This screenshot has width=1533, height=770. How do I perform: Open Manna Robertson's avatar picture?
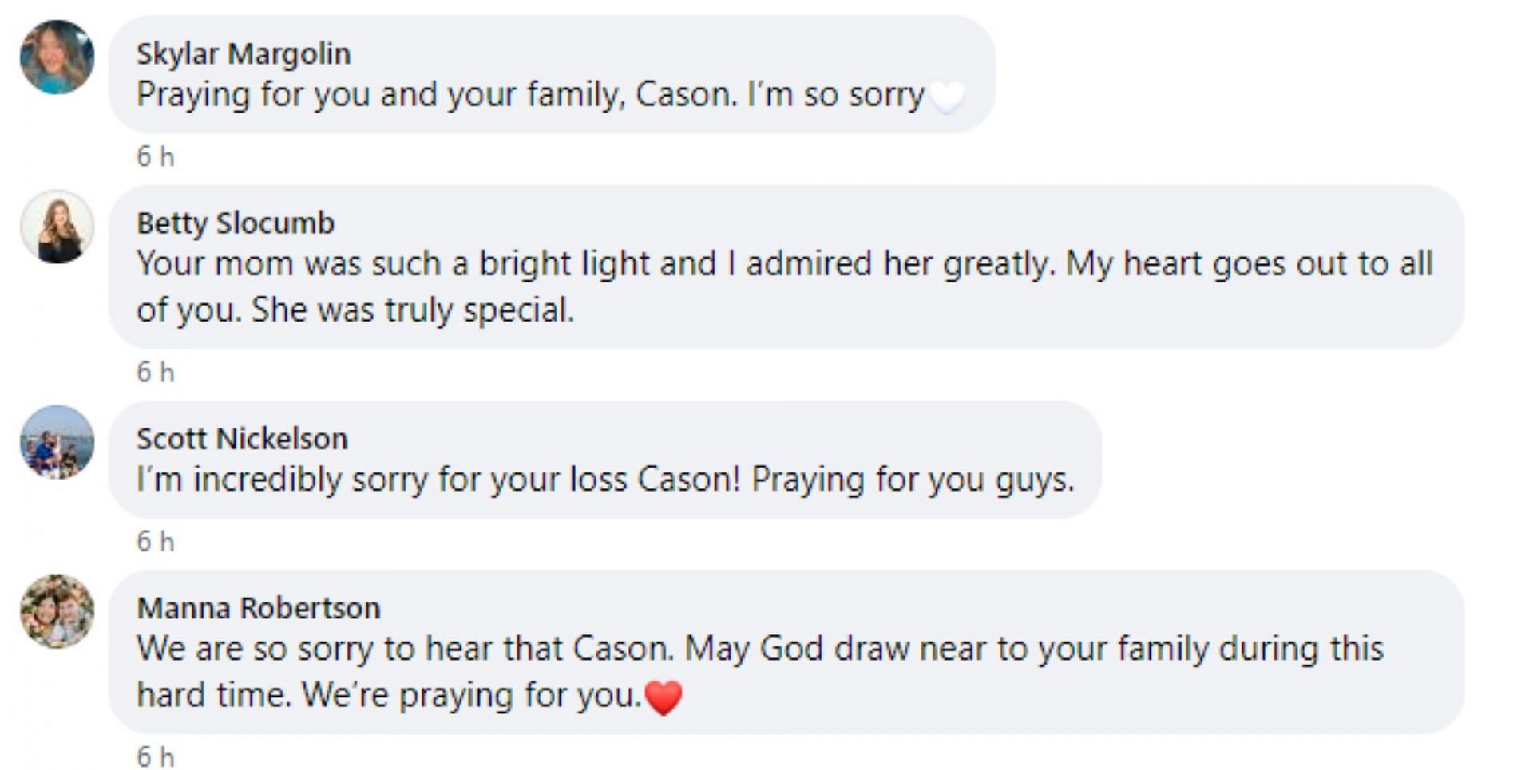click(57, 611)
